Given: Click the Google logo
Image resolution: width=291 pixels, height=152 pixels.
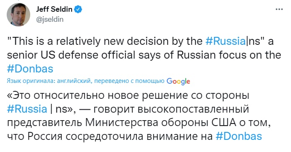Looking at the screenshot, I should pos(178,81).
